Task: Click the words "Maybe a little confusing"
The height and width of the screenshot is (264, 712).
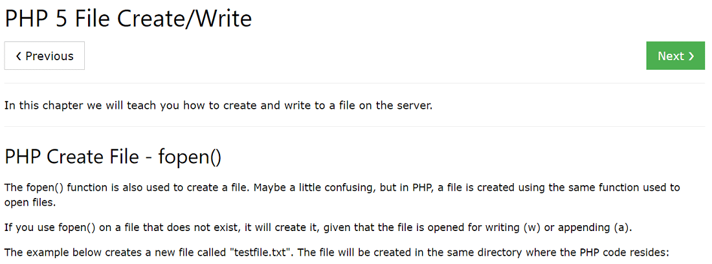Action: [311, 187]
